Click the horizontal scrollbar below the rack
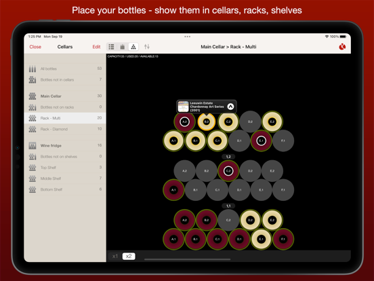Image resolution: width=374 pixels, height=281 pixels. tap(187, 259)
